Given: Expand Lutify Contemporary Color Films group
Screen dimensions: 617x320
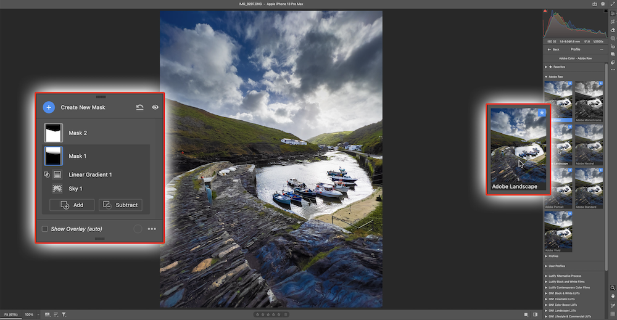Looking at the screenshot, I should pos(546,288).
